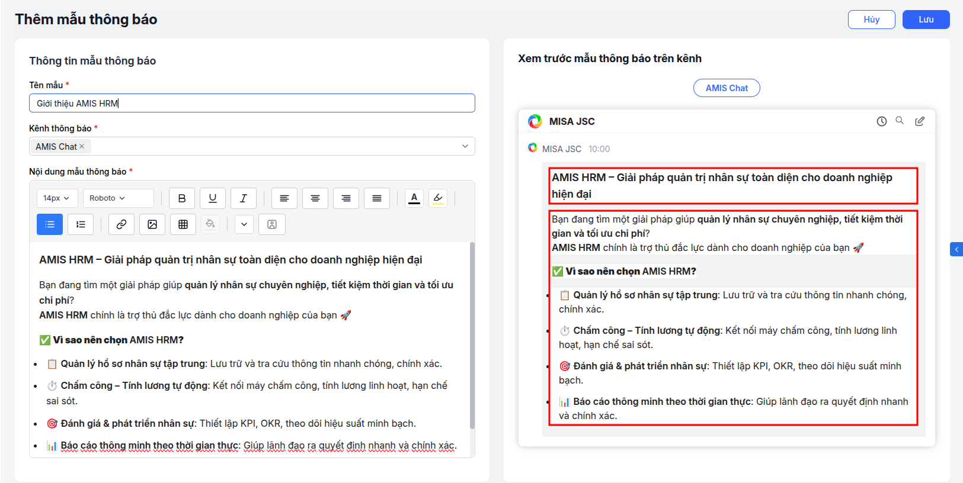Click the Hủy button
The width and height of the screenshot is (963, 483).
pyautogui.click(x=872, y=20)
